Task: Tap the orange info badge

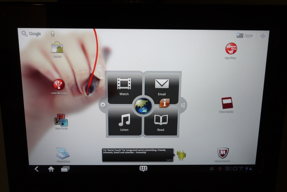Action: [x=165, y=103]
